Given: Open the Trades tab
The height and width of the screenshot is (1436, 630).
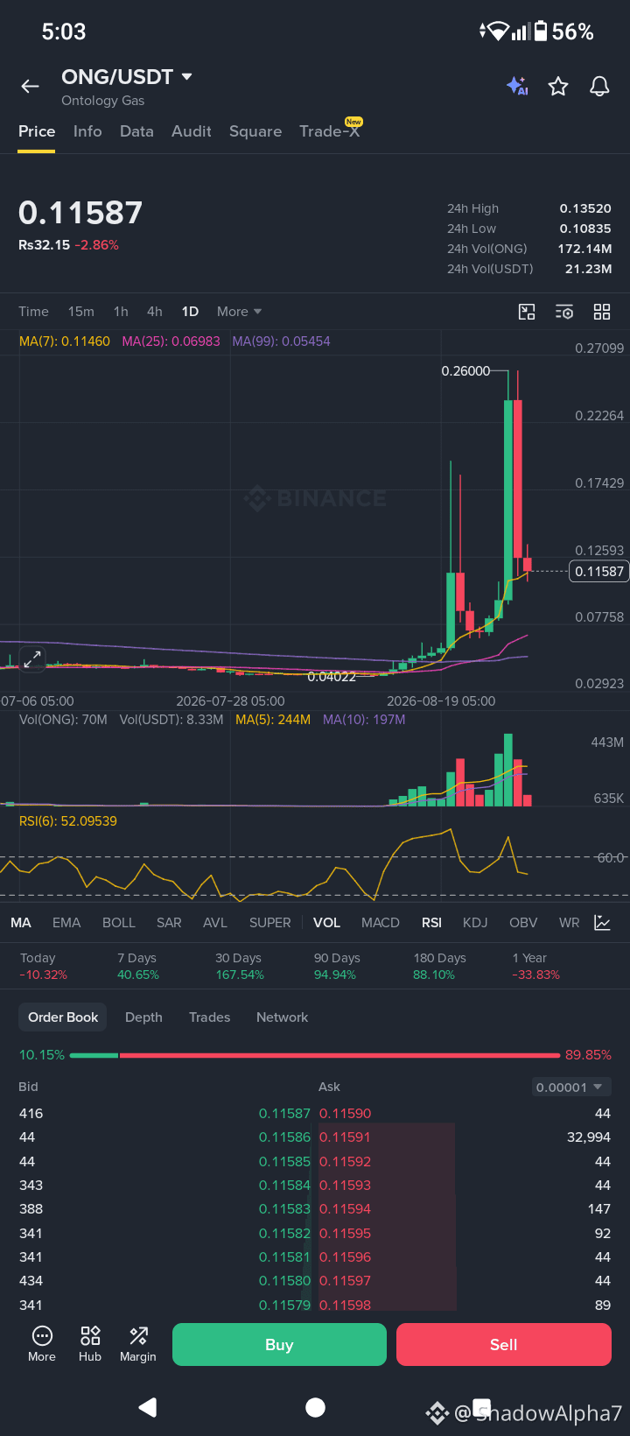Looking at the screenshot, I should pyautogui.click(x=210, y=1017).
